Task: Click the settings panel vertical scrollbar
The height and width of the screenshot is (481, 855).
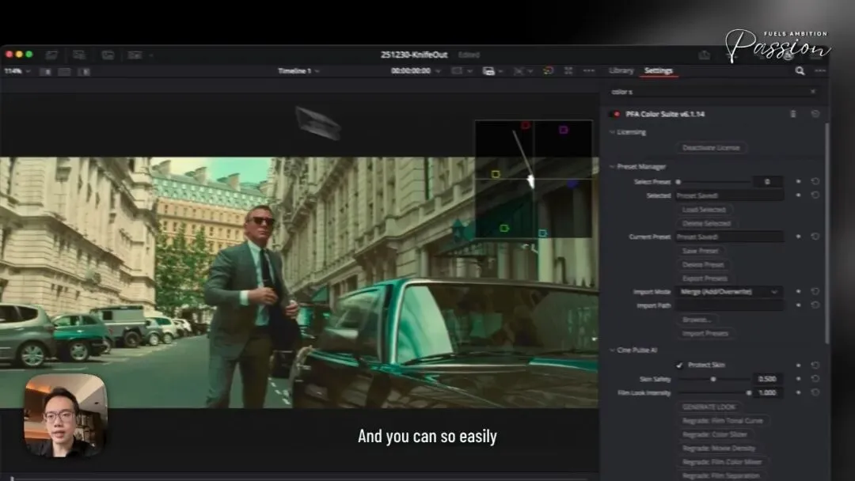Action: (826, 234)
